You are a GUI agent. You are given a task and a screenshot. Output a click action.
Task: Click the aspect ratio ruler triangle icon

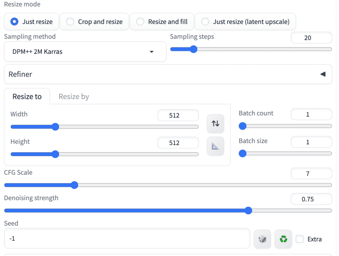[x=215, y=146]
